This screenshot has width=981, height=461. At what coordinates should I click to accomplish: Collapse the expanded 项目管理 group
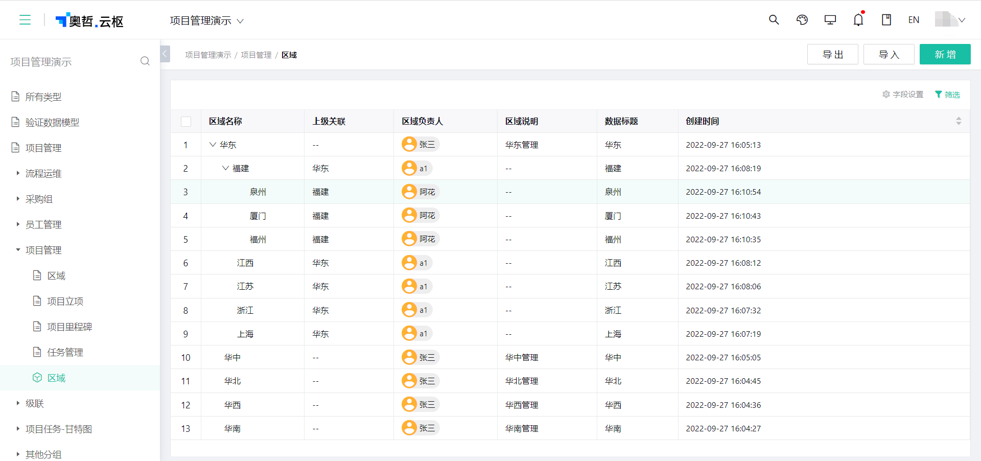tap(43, 250)
